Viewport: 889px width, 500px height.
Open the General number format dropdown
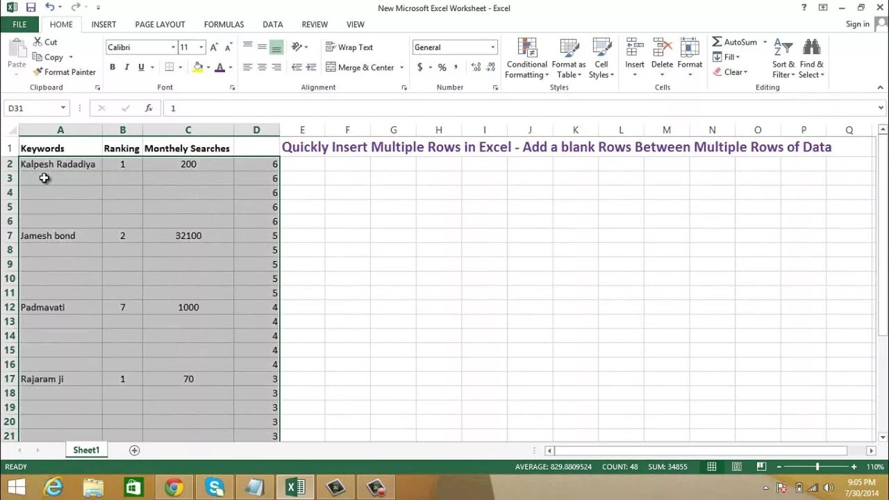pos(493,47)
